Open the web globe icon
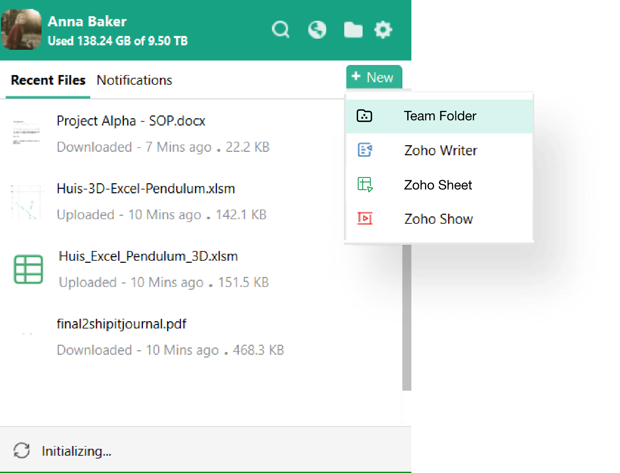620x473 pixels. point(317,30)
